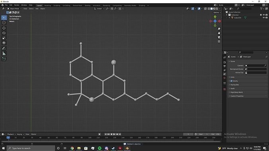Open the File menu
The width and height of the screenshot is (269, 151).
click(x=6, y=5)
